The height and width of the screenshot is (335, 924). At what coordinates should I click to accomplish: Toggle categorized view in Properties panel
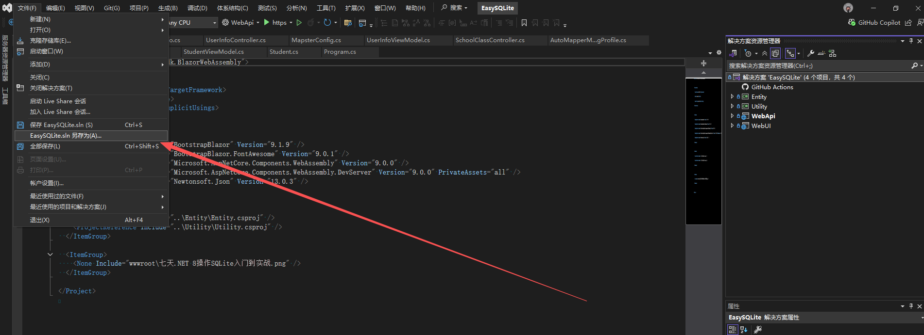[x=733, y=330]
